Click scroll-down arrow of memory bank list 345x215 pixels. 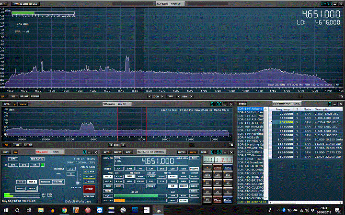click(265, 198)
